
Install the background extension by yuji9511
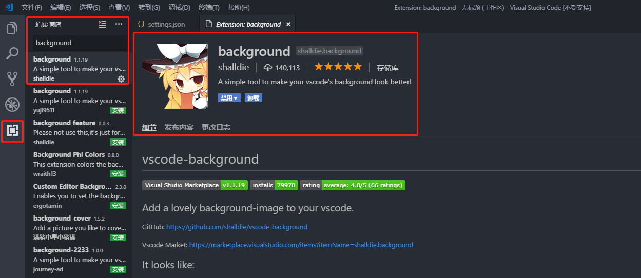coord(118,110)
